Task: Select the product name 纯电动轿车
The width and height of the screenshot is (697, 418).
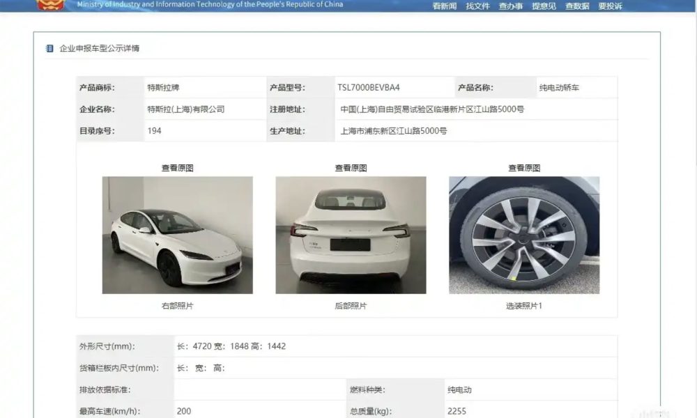Action: 559,88
